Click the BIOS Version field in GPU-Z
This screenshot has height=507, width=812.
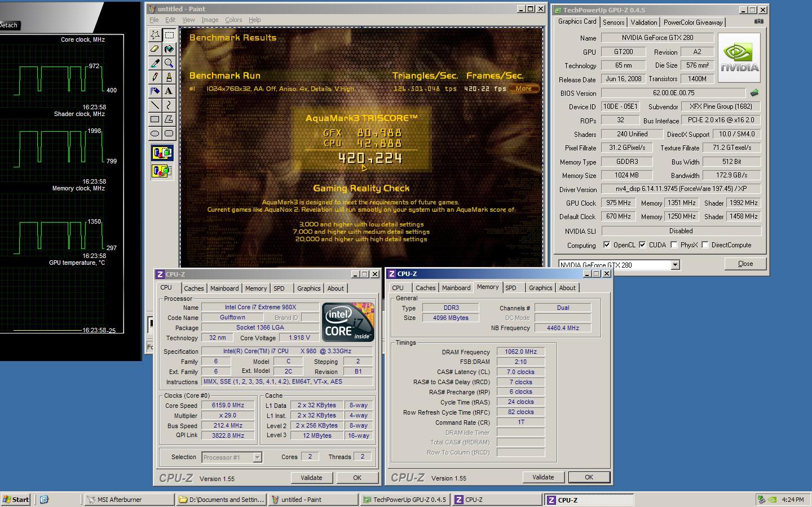tap(673, 93)
